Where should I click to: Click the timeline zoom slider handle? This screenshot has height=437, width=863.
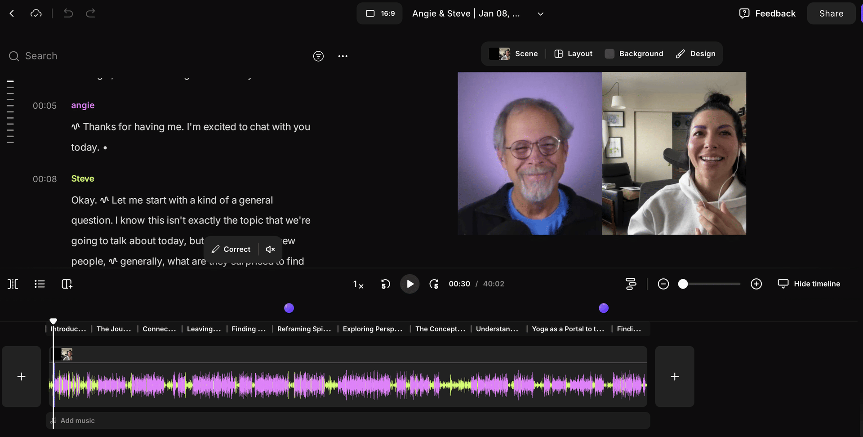point(683,284)
